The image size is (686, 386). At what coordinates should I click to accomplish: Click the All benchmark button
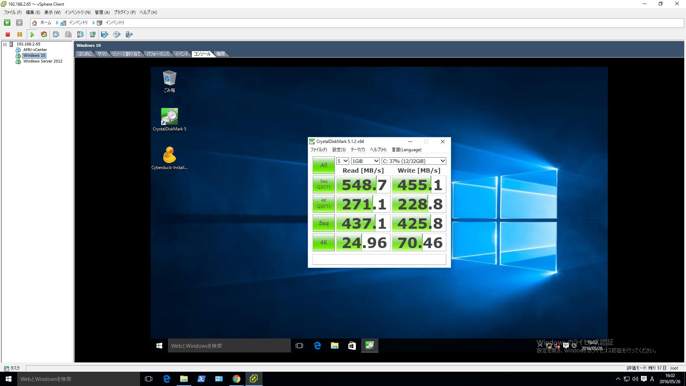[324, 165]
